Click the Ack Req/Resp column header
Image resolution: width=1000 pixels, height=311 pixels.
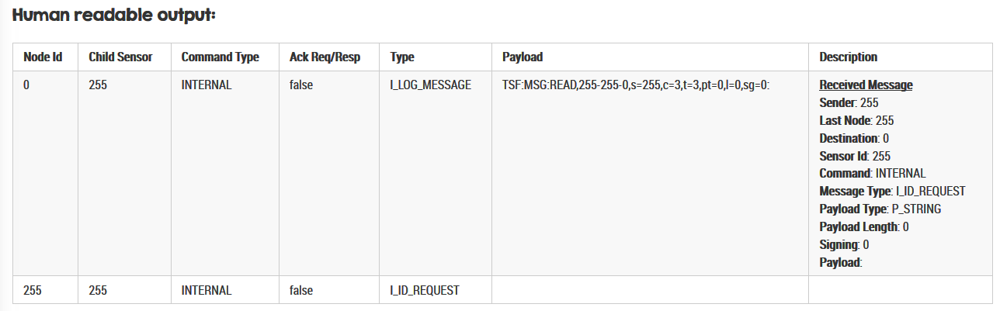click(325, 57)
